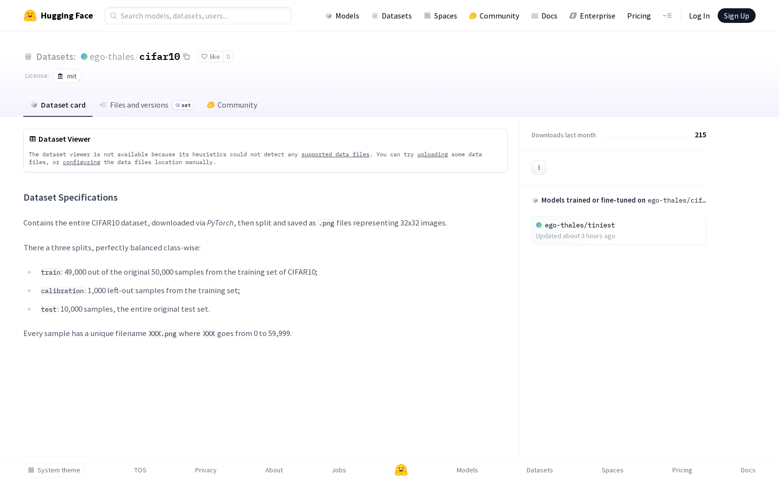Click the mit license tag

(67, 76)
